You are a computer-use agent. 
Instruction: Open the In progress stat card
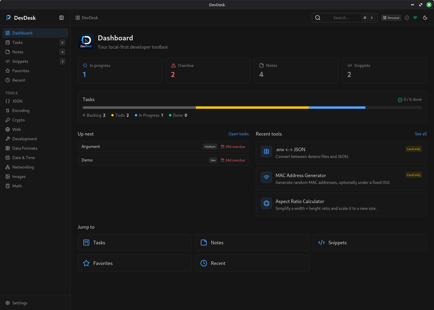[x=120, y=71]
